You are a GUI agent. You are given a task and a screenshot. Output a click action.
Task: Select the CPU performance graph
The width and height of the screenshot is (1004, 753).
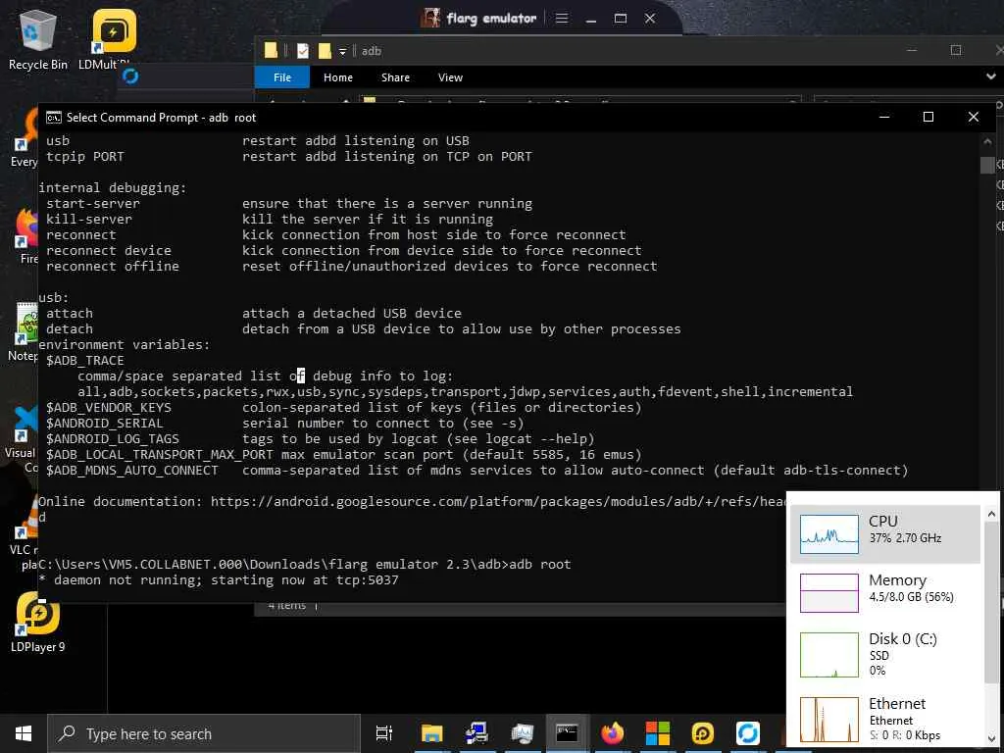[829, 534]
